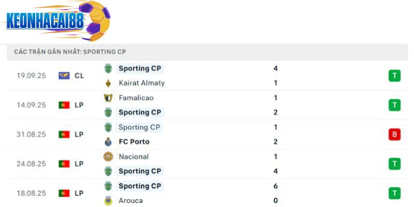Screen dimensions: 414x207
Task: Select the Nacional team name
Action: click(134, 157)
